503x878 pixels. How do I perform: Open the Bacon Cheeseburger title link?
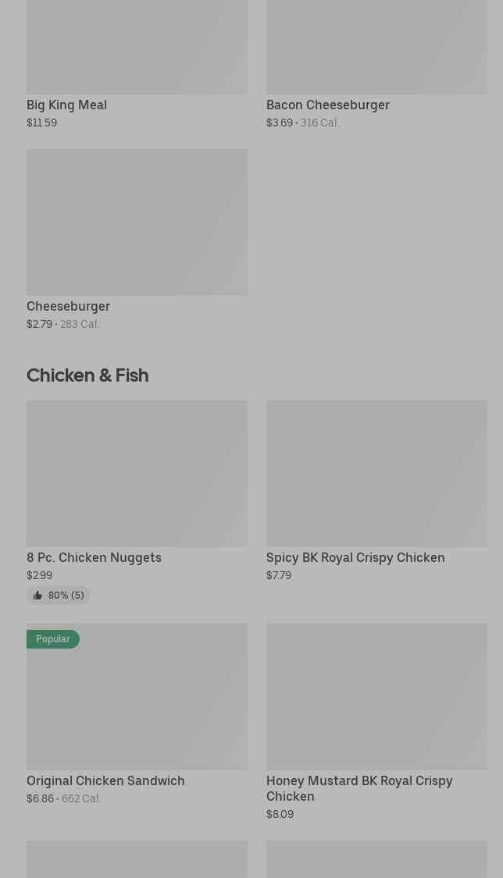click(x=327, y=105)
